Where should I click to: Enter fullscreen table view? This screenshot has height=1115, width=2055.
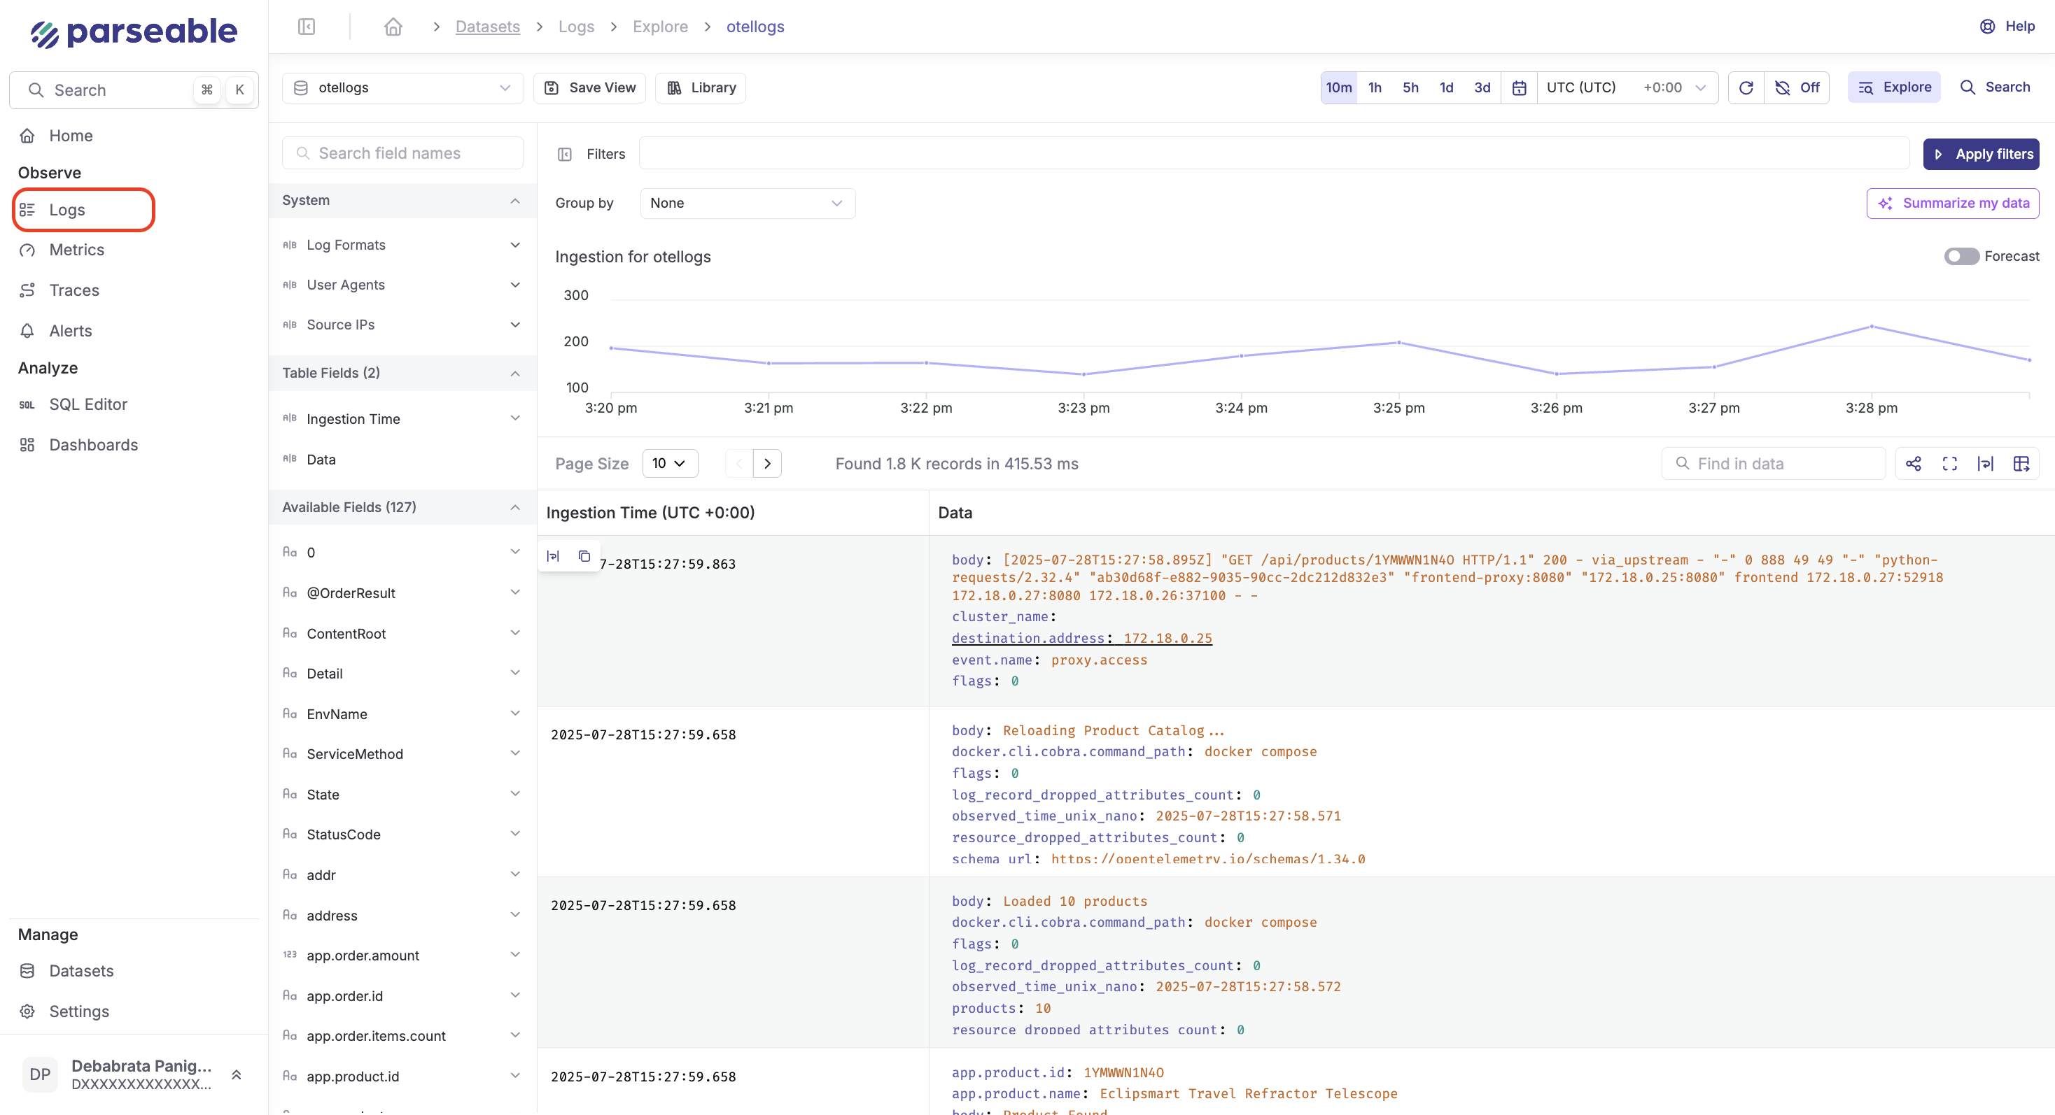(x=1950, y=463)
